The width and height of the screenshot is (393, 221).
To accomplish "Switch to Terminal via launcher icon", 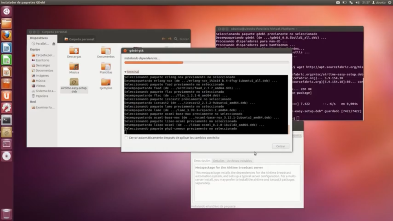I will point(6,120).
